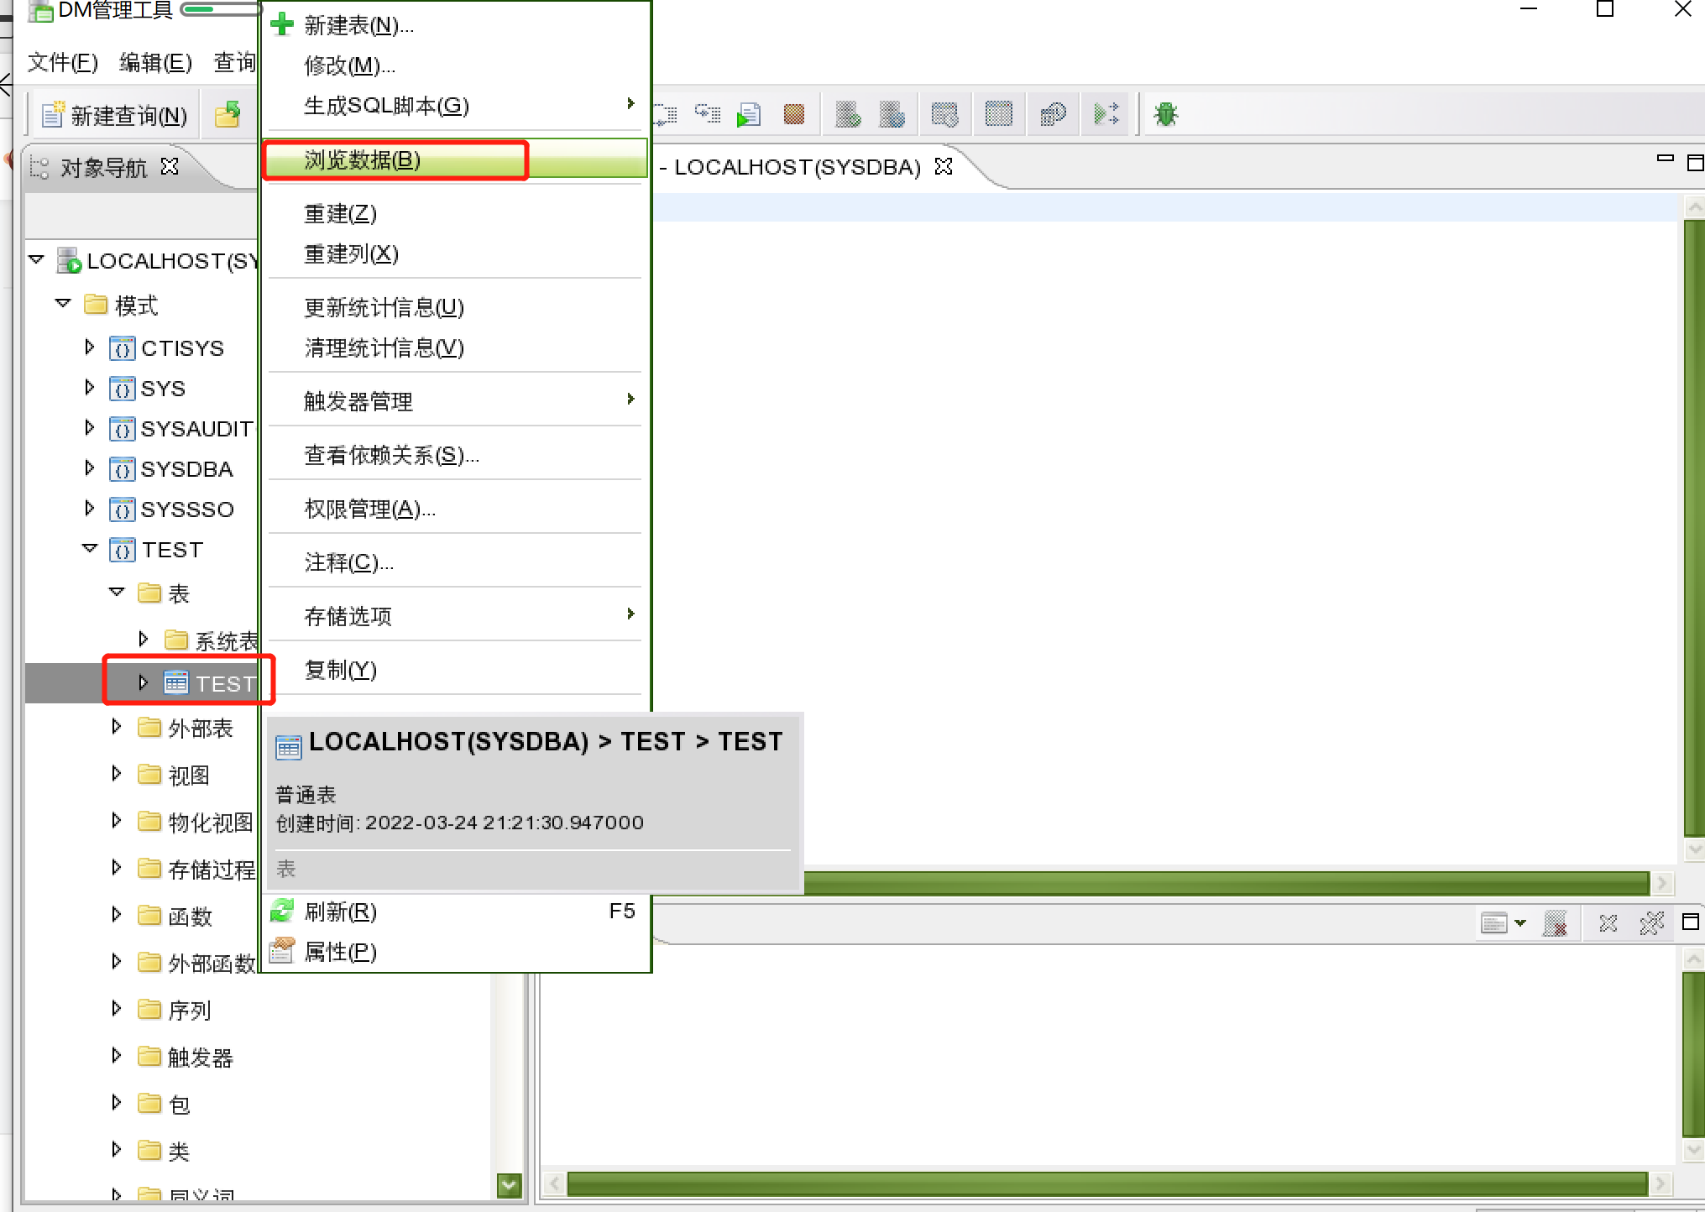This screenshot has height=1212, width=1705.
Task: Click the refresh icon next to 刷新(R)
Action: pos(282,911)
